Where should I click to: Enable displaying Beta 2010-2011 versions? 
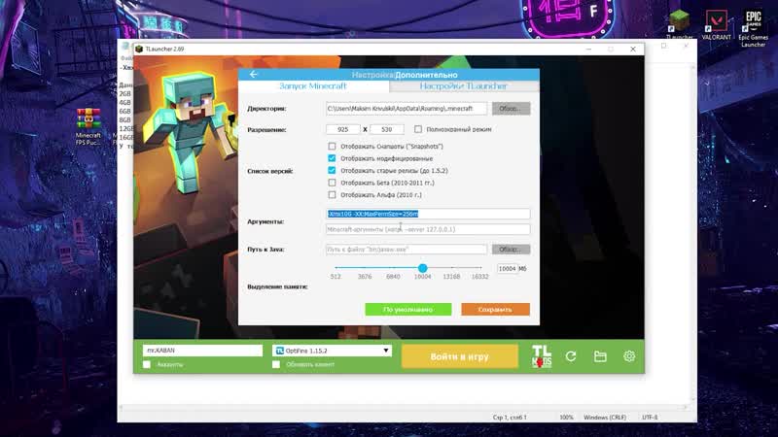click(x=332, y=183)
